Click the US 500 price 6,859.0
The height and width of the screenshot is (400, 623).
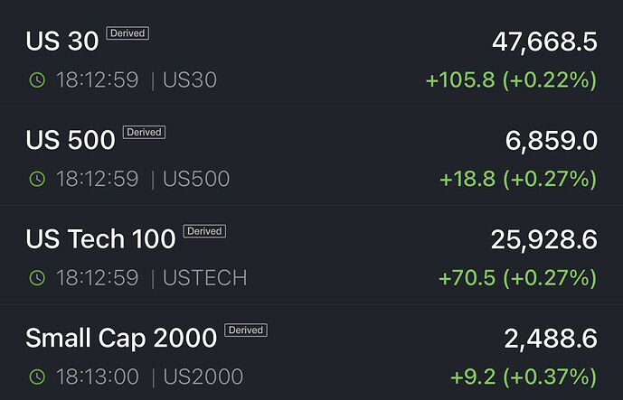(x=552, y=140)
